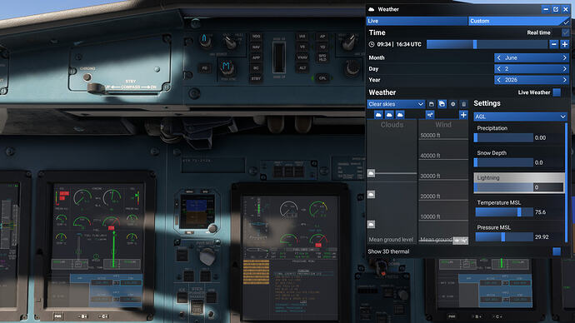Click the time of day slider
The height and width of the screenshot is (323, 575).
487,44
